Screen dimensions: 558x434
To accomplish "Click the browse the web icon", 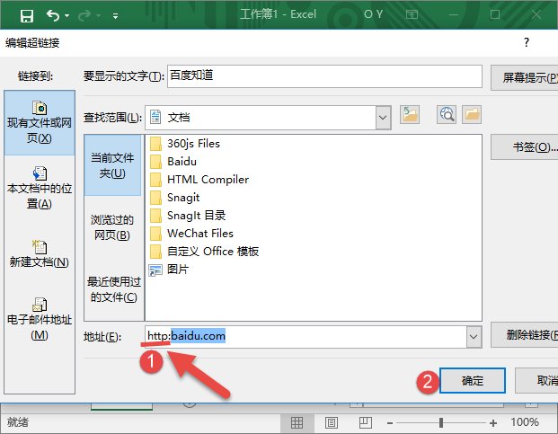I will click(447, 115).
